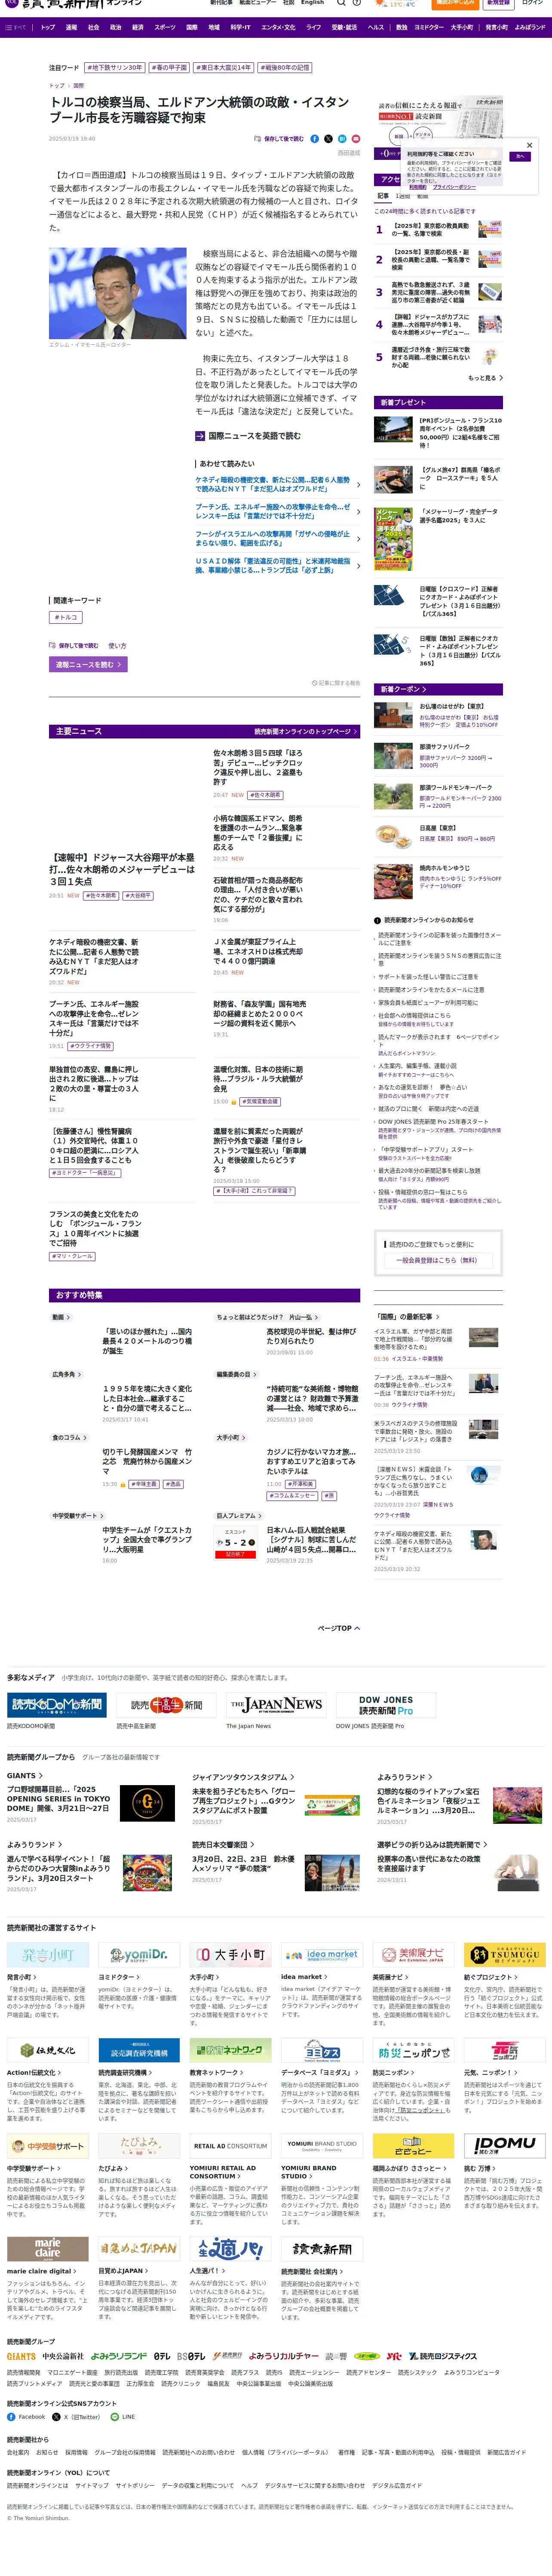
Task: Open プライバシーポリシー link in popup
Action: click(x=454, y=187)
